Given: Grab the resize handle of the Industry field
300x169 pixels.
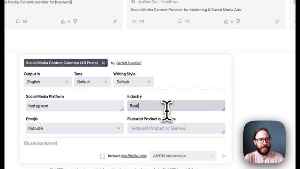Looking at the screenshot, I should click(223, 109).
